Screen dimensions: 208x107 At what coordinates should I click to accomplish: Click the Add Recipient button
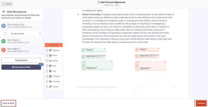21,60
